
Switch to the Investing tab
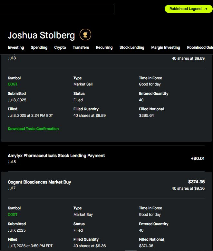pos(16,47)
